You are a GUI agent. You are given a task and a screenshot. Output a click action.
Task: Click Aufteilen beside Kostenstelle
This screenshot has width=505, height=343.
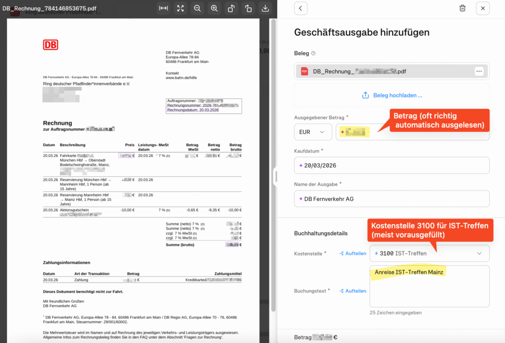tap(352, 253)
